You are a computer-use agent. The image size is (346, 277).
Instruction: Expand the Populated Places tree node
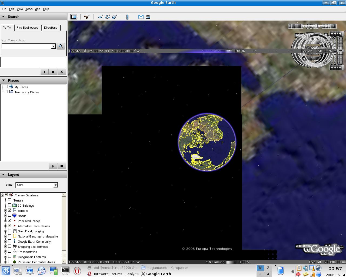5,221
